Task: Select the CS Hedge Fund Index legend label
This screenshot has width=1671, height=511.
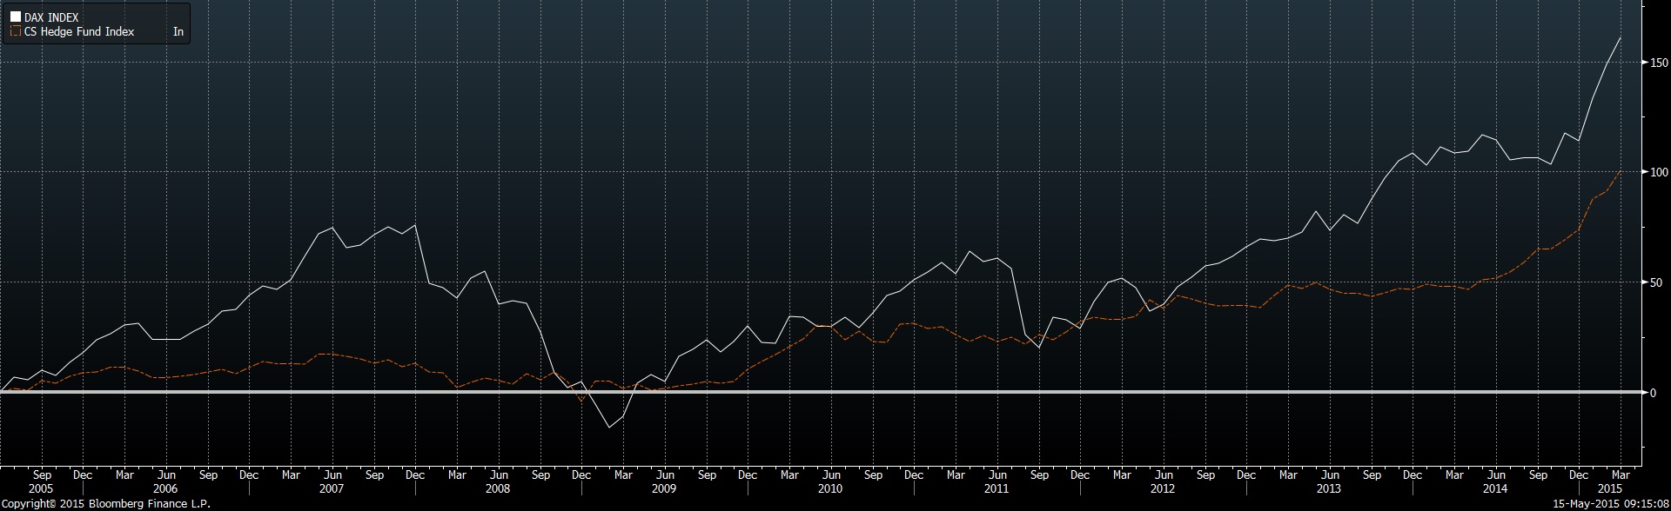Action: pyautogui.click(x=79, y=32)
